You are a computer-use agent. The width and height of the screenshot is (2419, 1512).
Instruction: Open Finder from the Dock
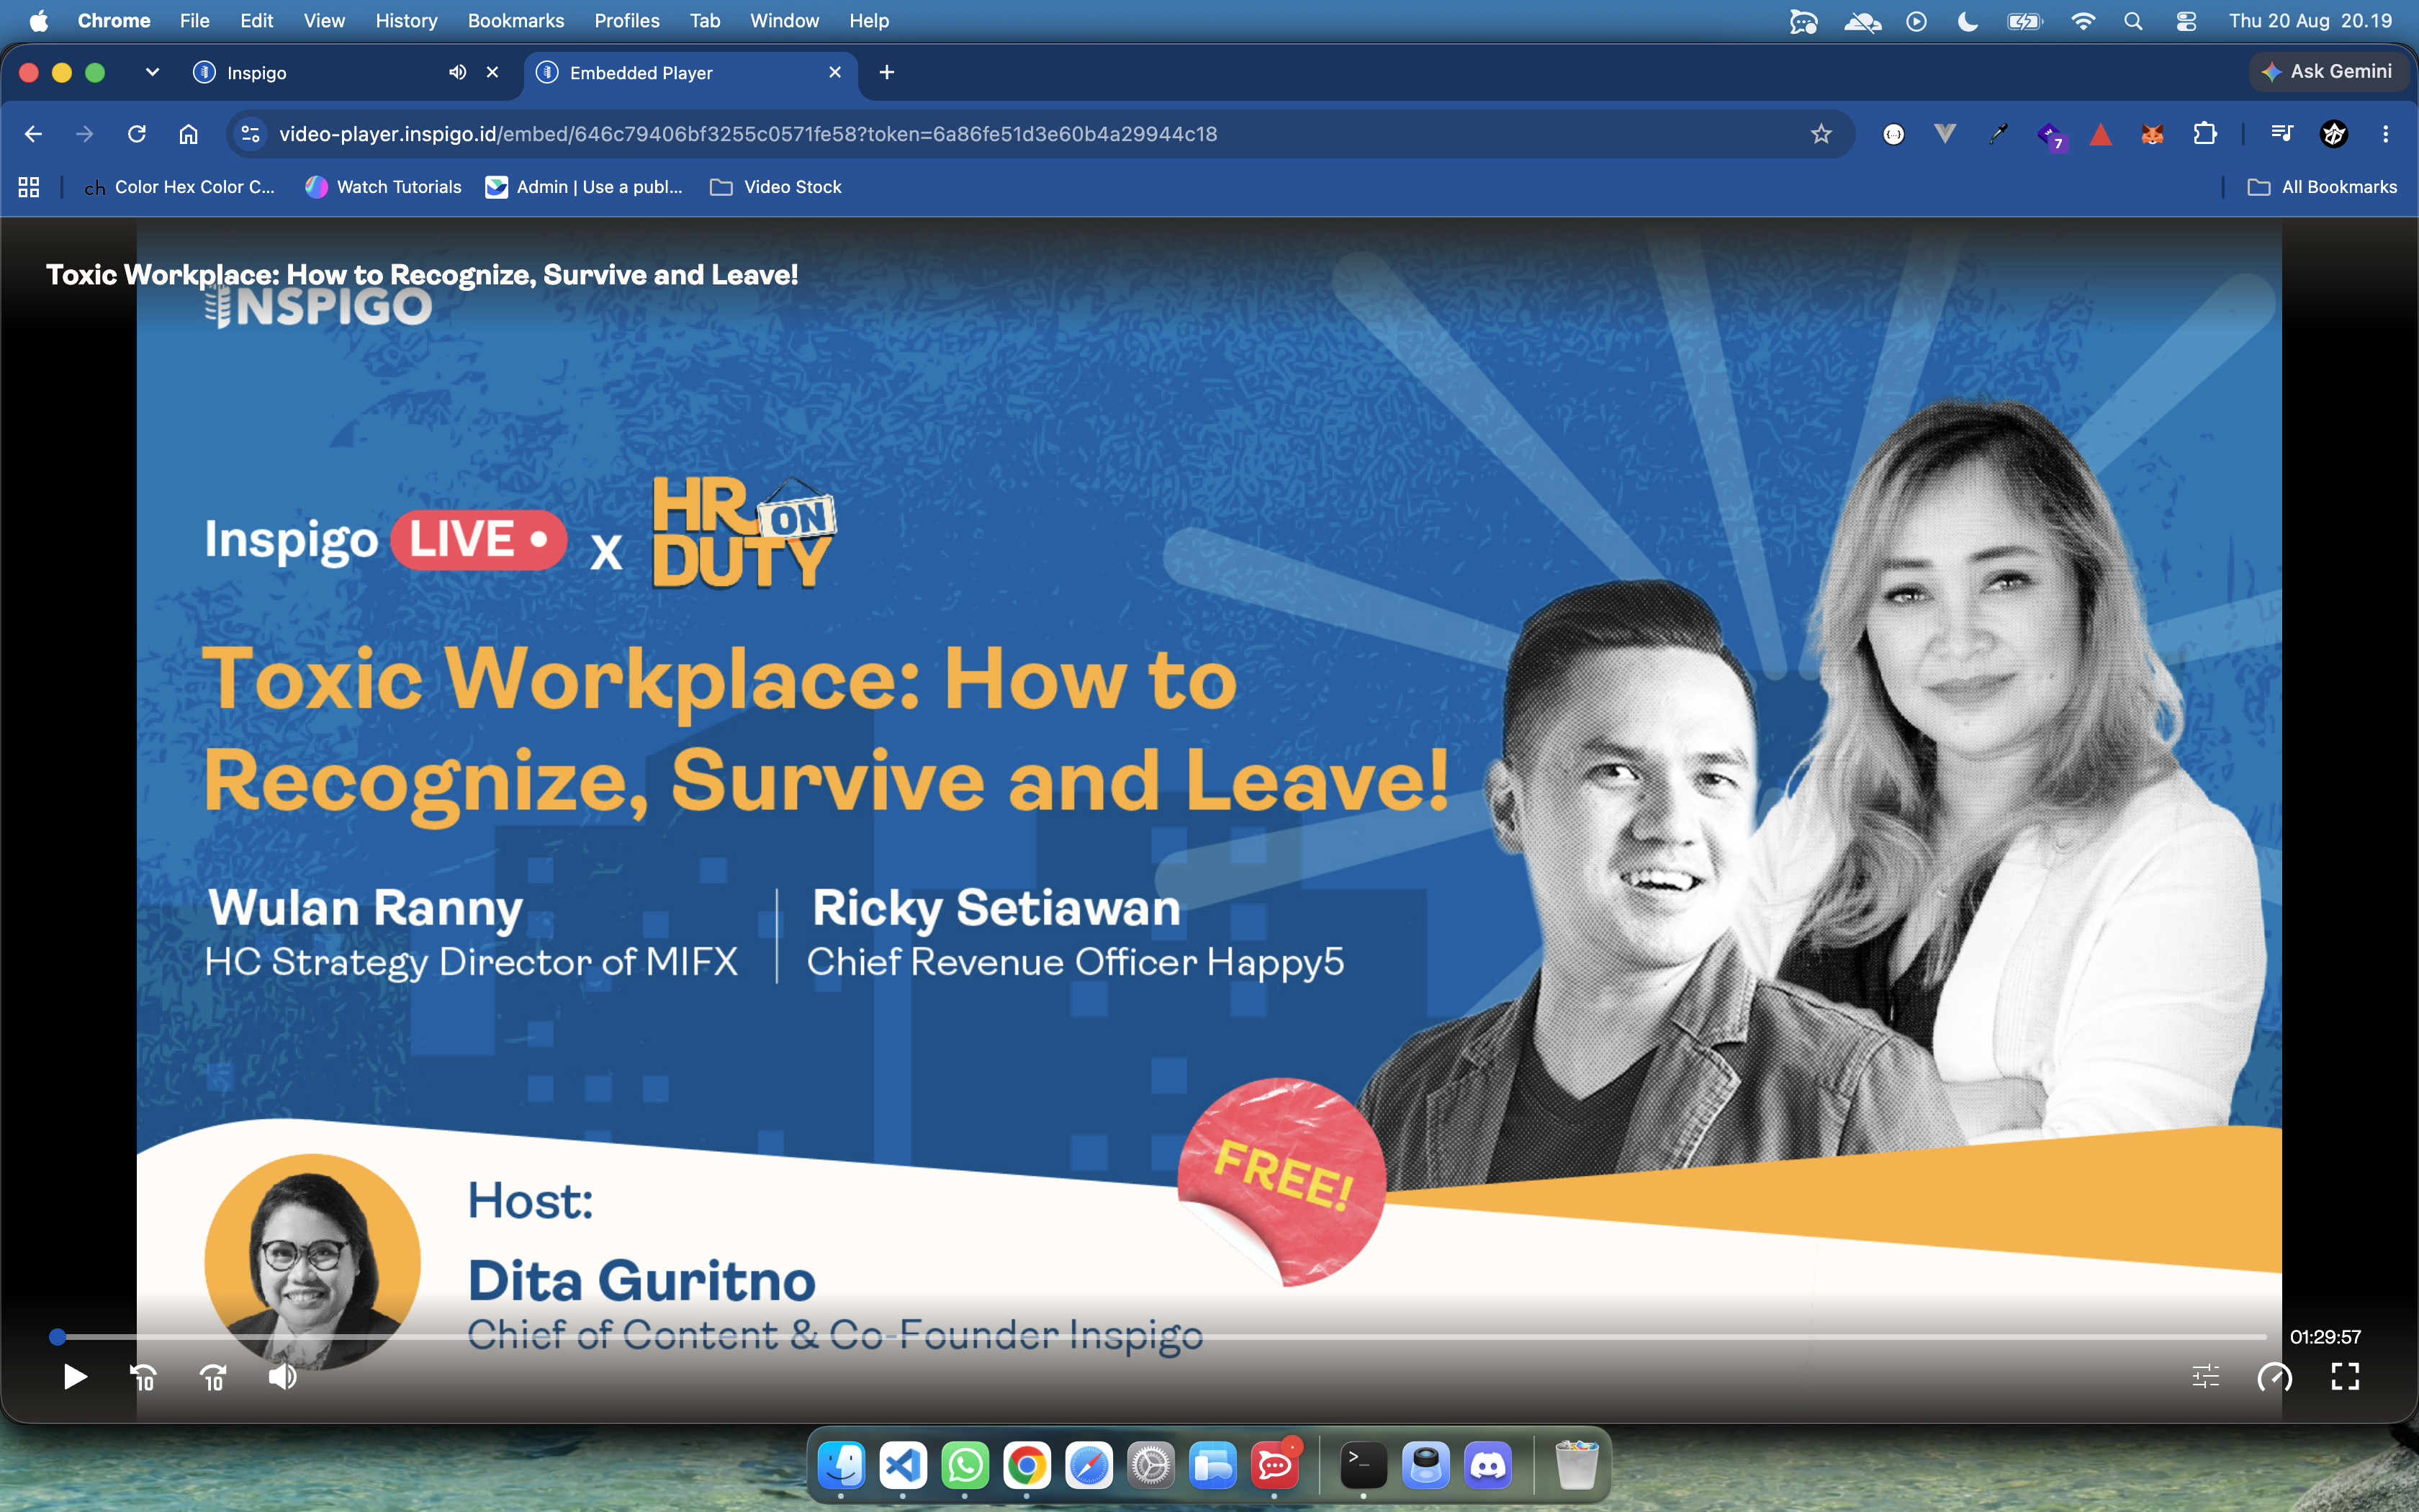[842, 1466]
